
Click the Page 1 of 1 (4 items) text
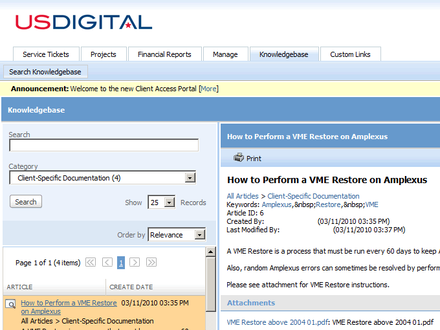pyautogui.click(x=48, y=263)
